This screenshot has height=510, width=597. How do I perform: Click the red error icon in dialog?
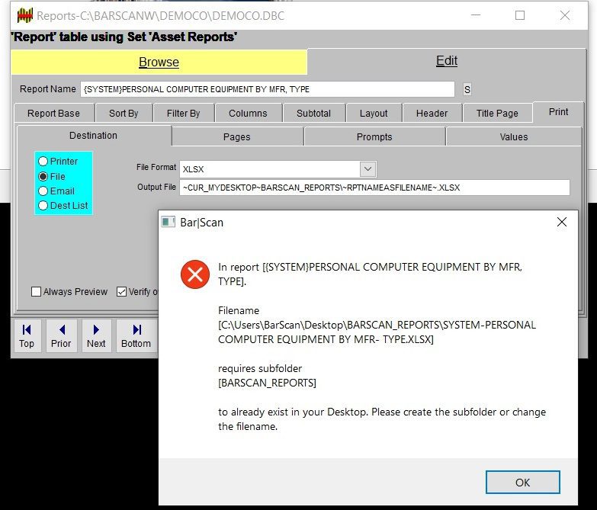[x=195, y=274]
